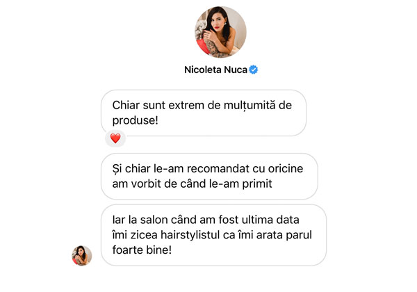Click the word "primit" in the second message
Viewport: 417px width, 292px height.
coord(257,184)
